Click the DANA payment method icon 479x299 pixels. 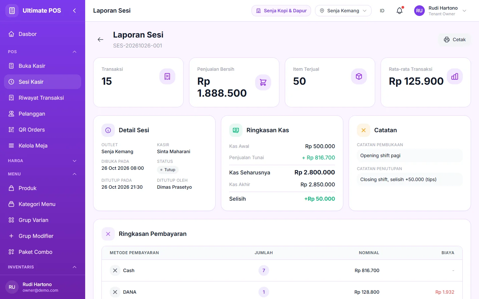click(x=115, y=292)
